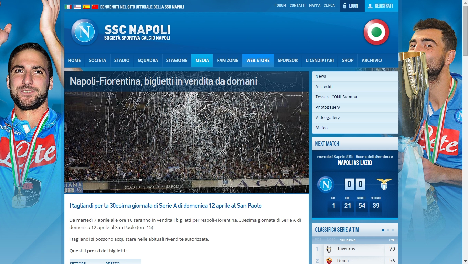Image resolution: width=469 pixels, height=264 pixels.
Task: Select the second Classifica carousel dot
Action: click(388, 230)
